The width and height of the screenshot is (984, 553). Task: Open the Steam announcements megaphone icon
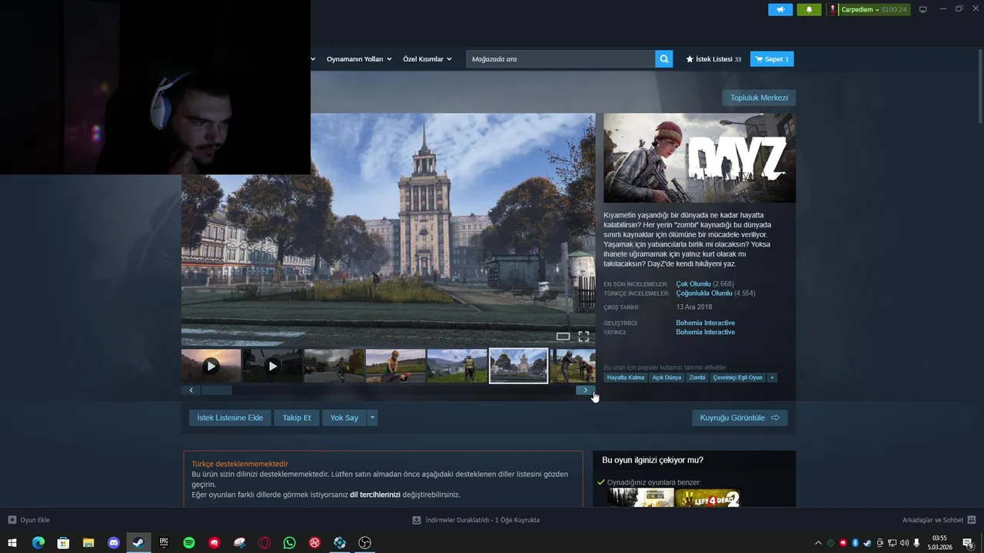tap(780, 9)
